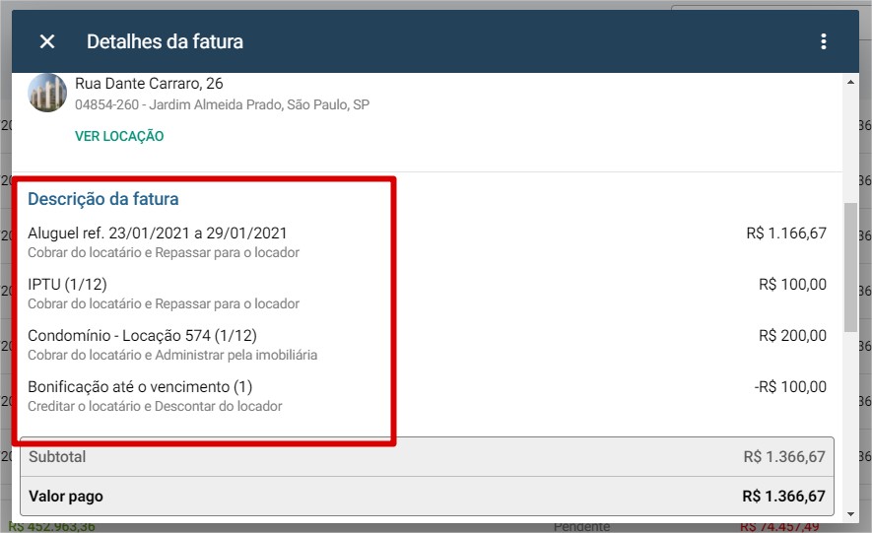Click the scrollbar up arrow

tap(850, 82)
